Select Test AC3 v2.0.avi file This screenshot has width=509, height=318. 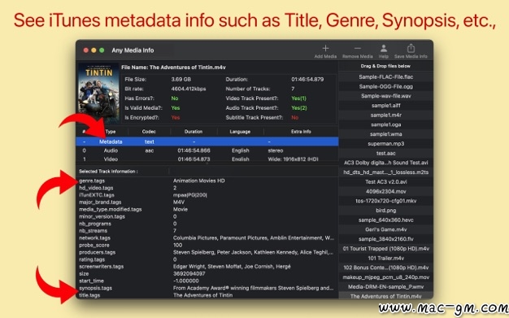(x=385, y=181)
